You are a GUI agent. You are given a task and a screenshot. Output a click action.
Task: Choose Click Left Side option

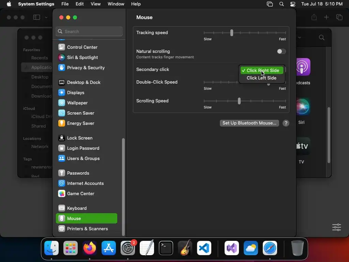click(261, 78)
